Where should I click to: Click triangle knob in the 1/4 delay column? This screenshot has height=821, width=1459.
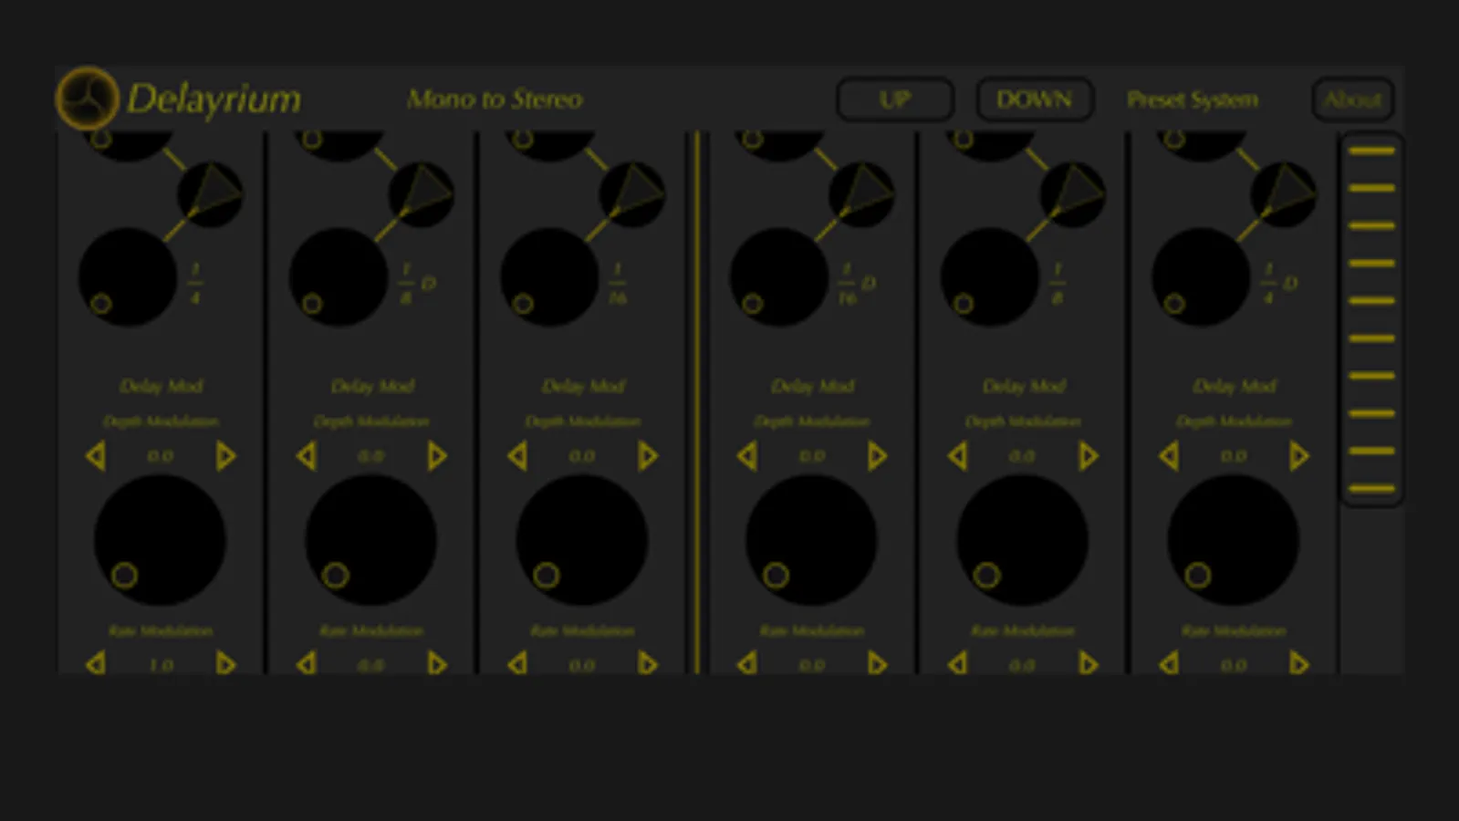210,194
